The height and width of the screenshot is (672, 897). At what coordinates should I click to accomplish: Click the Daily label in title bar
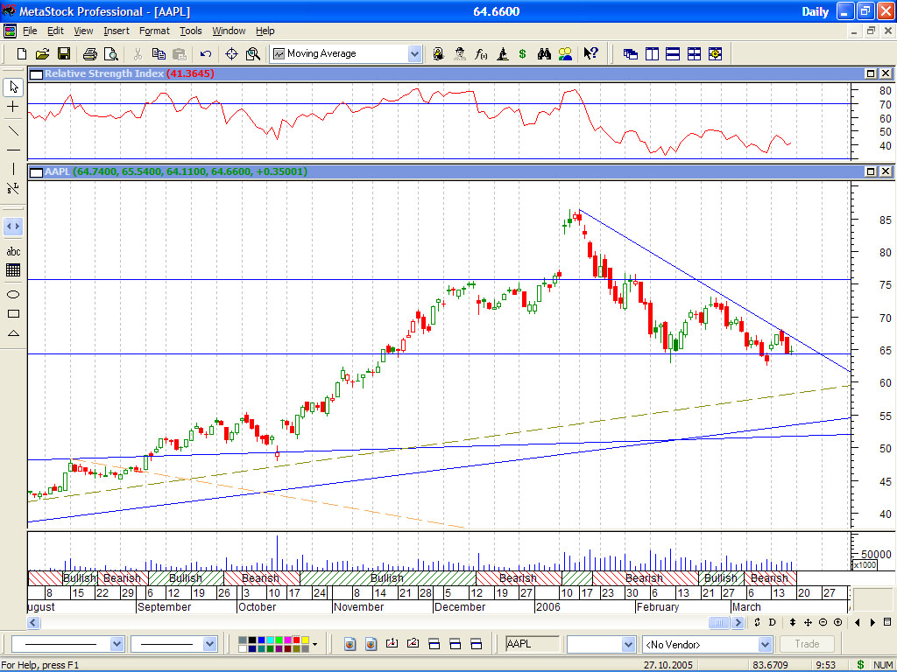(x=816, y=11)
